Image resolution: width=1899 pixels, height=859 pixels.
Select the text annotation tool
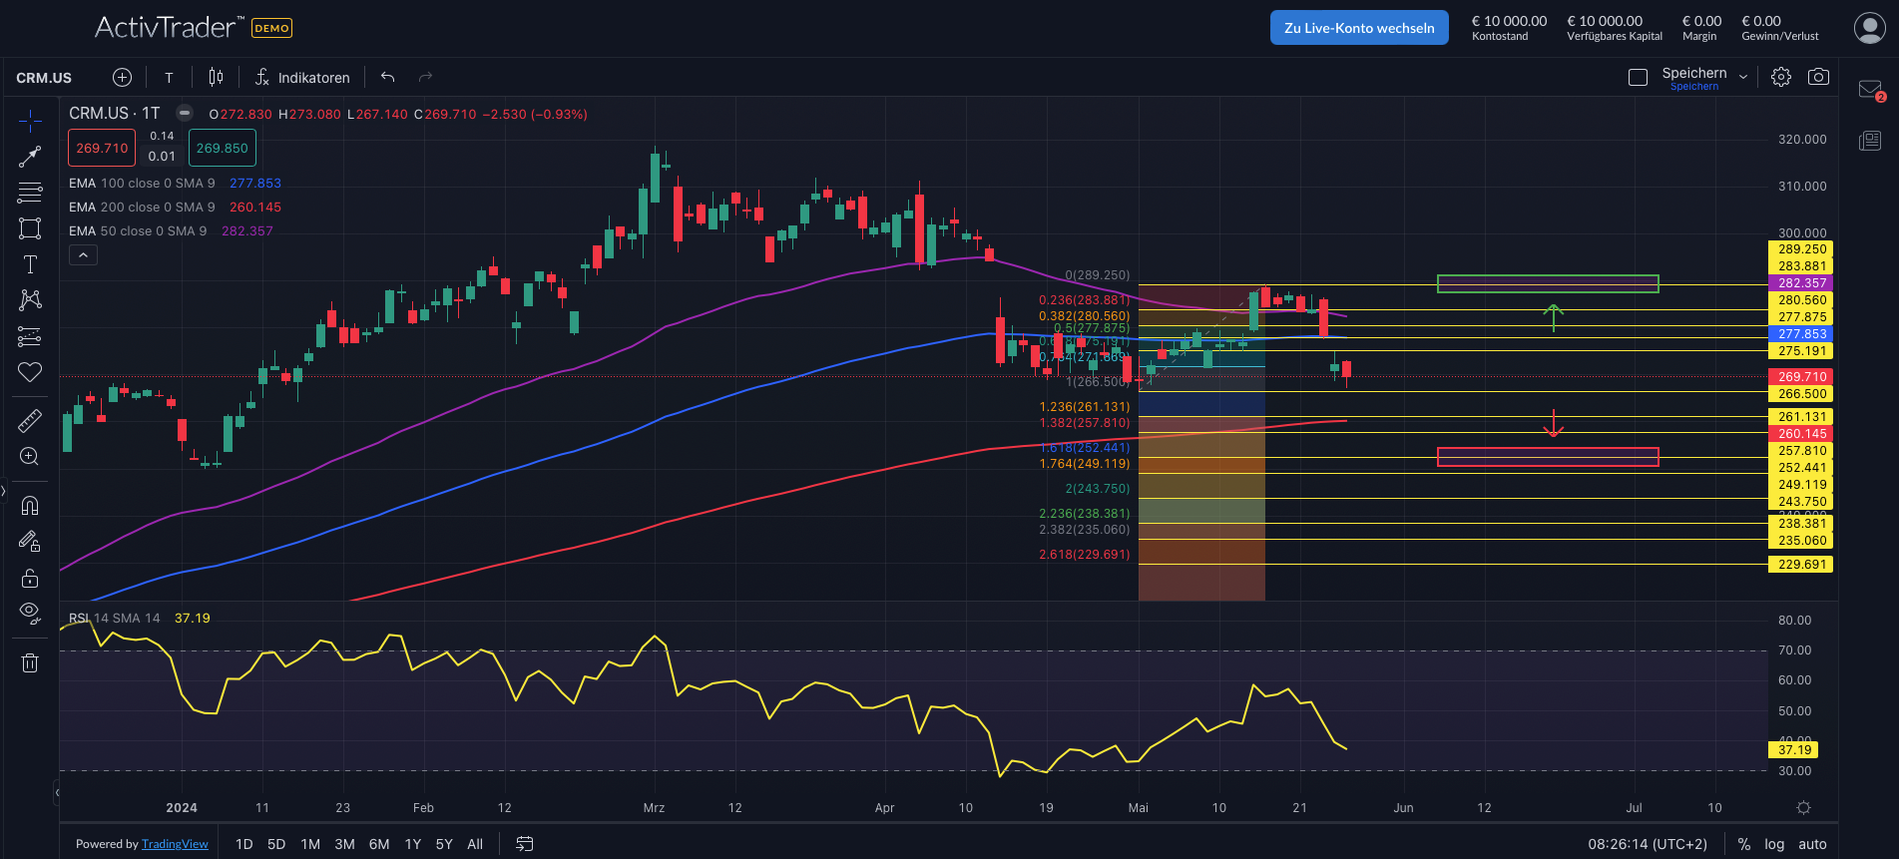[x=30, y=264]
